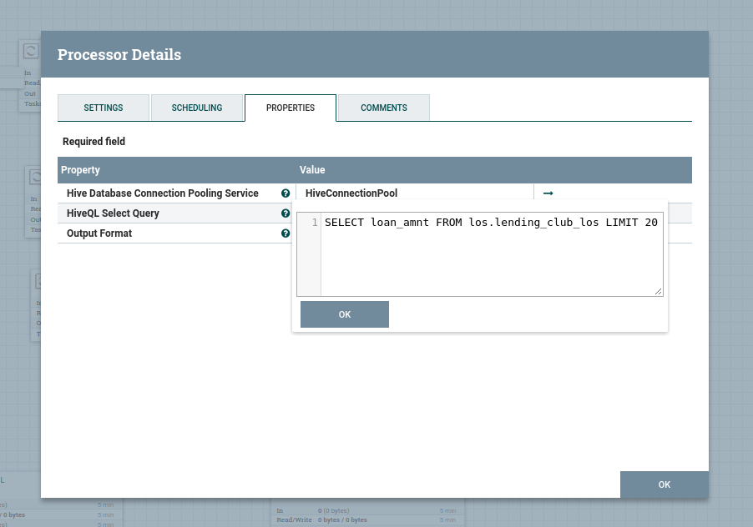753x527 pixels.
Task: Select the PROPERTIES tab
Action: 291,108
